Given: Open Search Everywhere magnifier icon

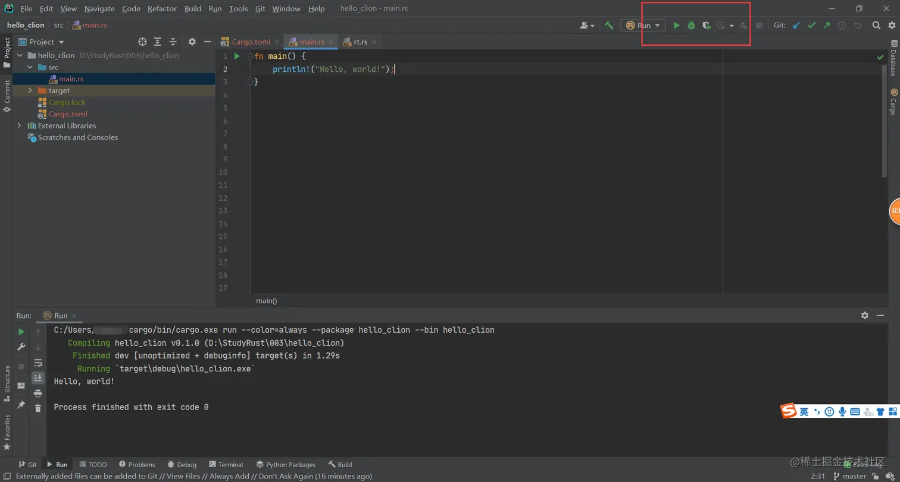Looking at the screenshot, I should click(x=876, y=26).
